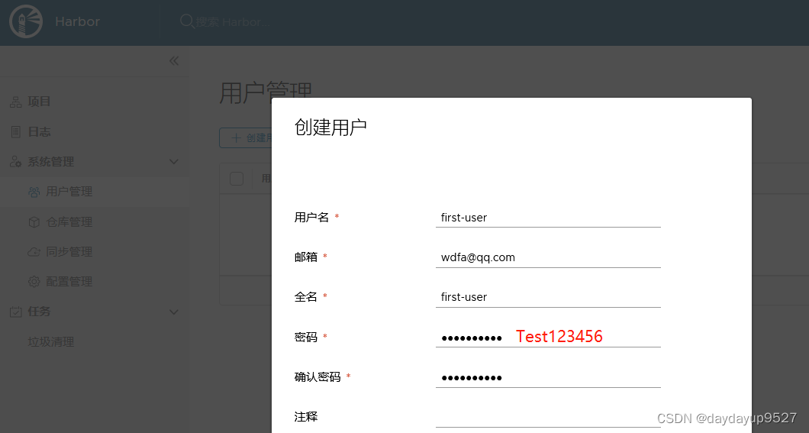The height and width of the screenshot is (433, 809).
Task: Click the 邮箱 field with wdfa@qq.com
Action: pos(548,257)
